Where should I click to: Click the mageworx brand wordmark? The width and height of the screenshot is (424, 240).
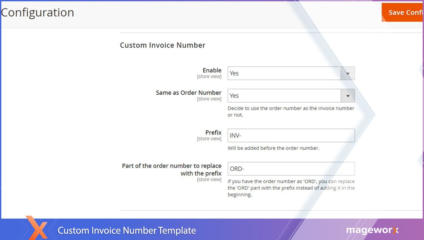pos(372,230)
